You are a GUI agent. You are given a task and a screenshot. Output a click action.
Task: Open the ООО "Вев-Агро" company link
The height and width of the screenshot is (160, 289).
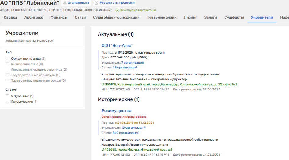(117, 46)
